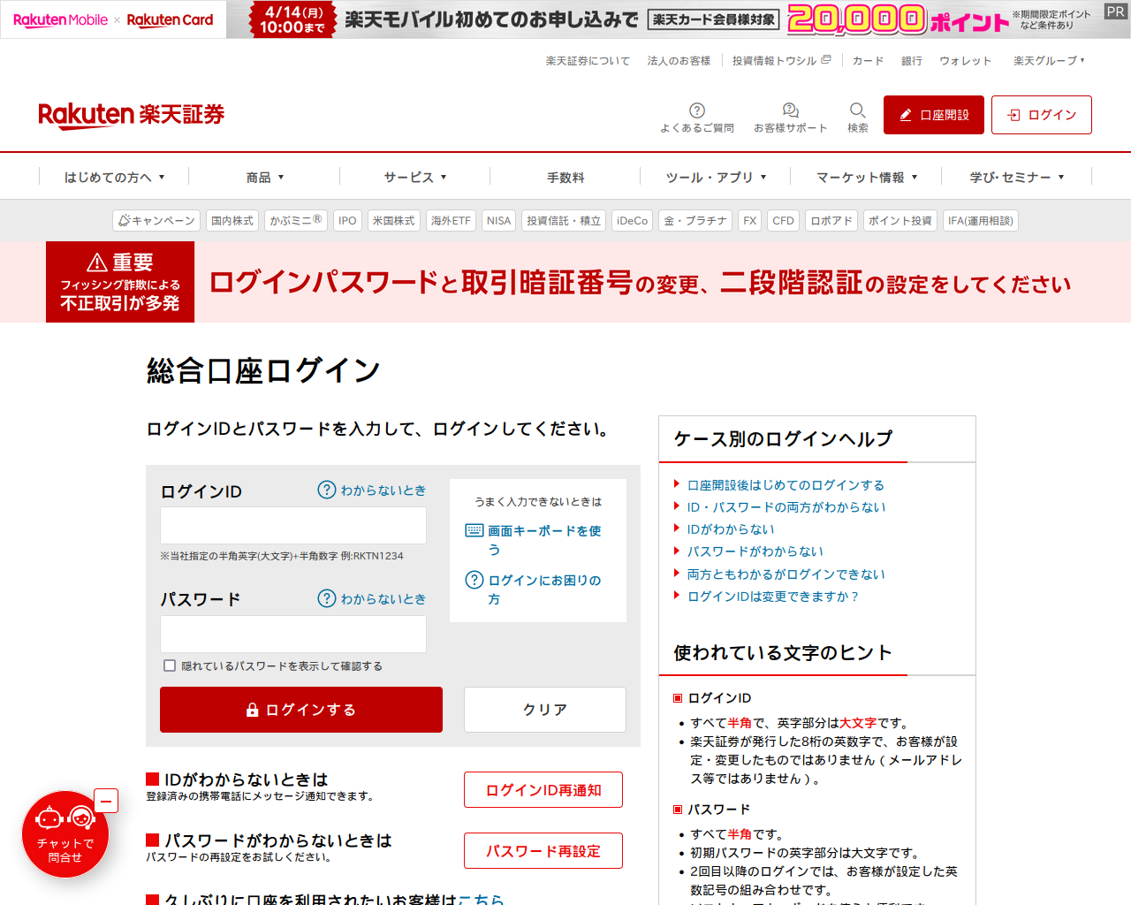Select ポイント投資 tag
Screen dimensions: 1131x905
point(900,221)
